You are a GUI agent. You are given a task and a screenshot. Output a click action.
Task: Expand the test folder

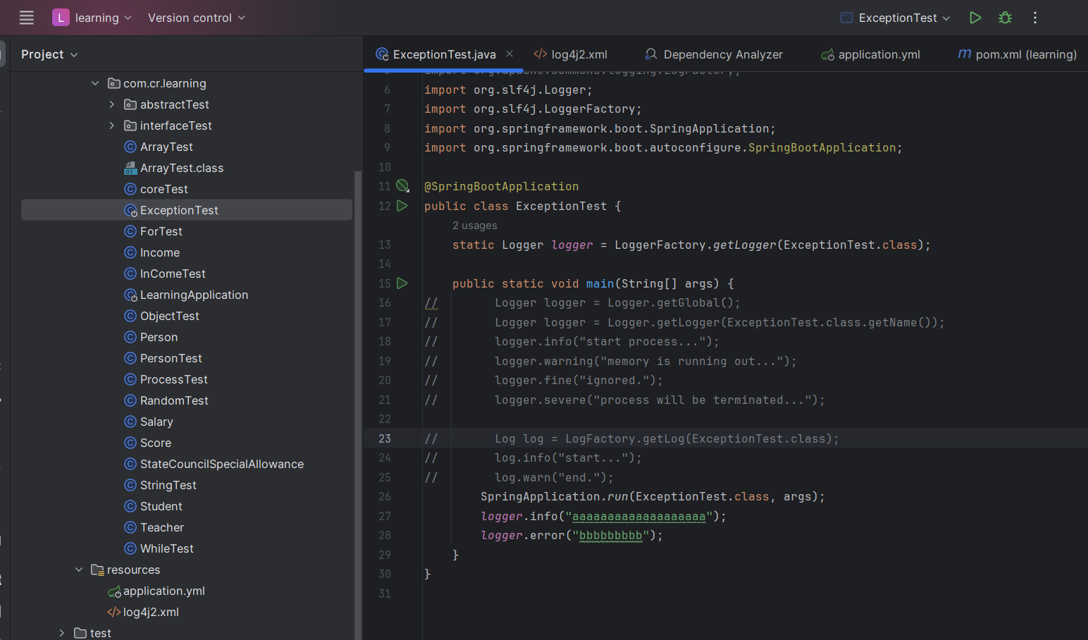click(x=61, y=632)
